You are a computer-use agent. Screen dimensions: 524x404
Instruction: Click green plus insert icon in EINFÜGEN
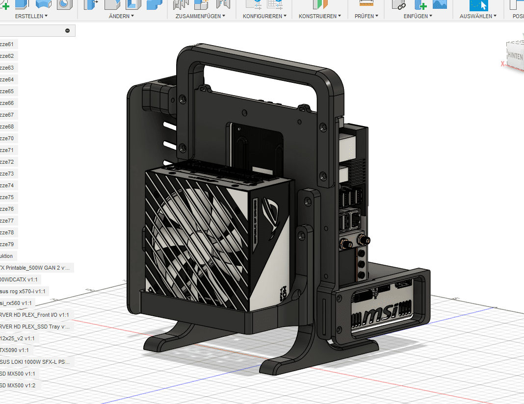tap(420, 4)
